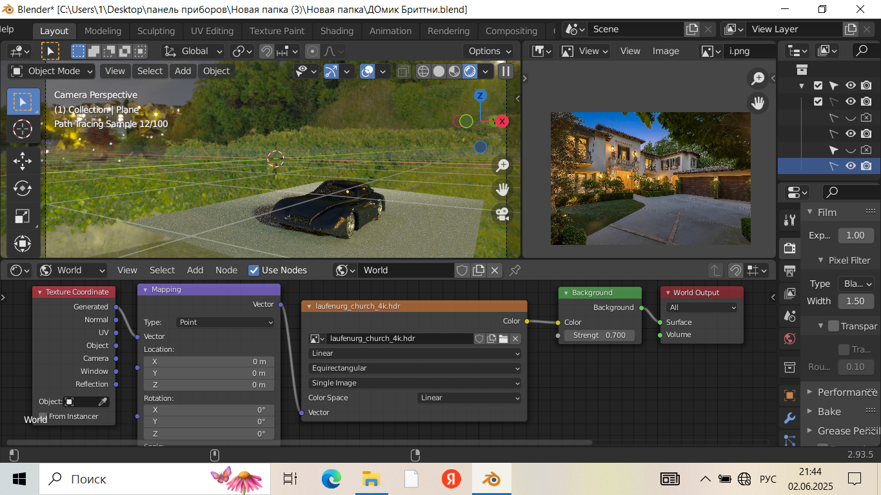Click the Background Strength value field
The width and height of the screenshot is (881, 495).
599,335
